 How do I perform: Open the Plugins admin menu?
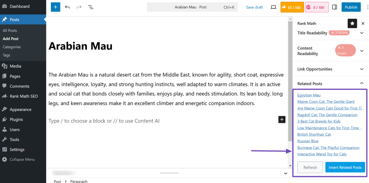pyautogui.click(x=16, y=120)
